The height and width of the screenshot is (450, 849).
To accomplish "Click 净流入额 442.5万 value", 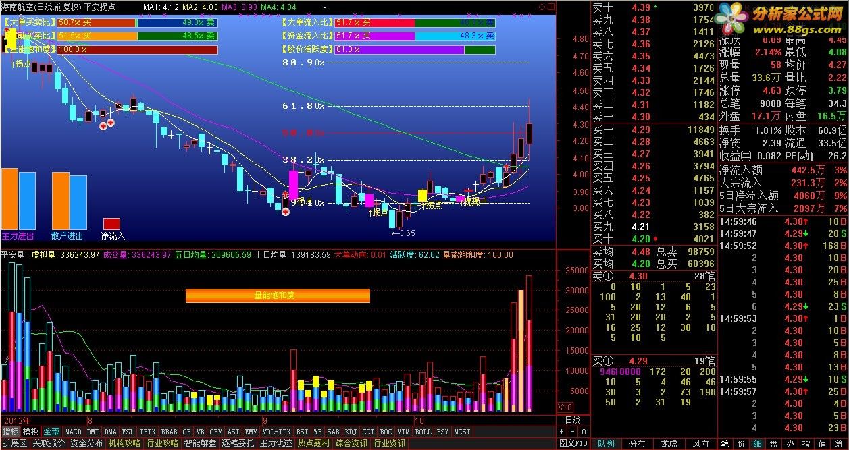I will 807,170.
